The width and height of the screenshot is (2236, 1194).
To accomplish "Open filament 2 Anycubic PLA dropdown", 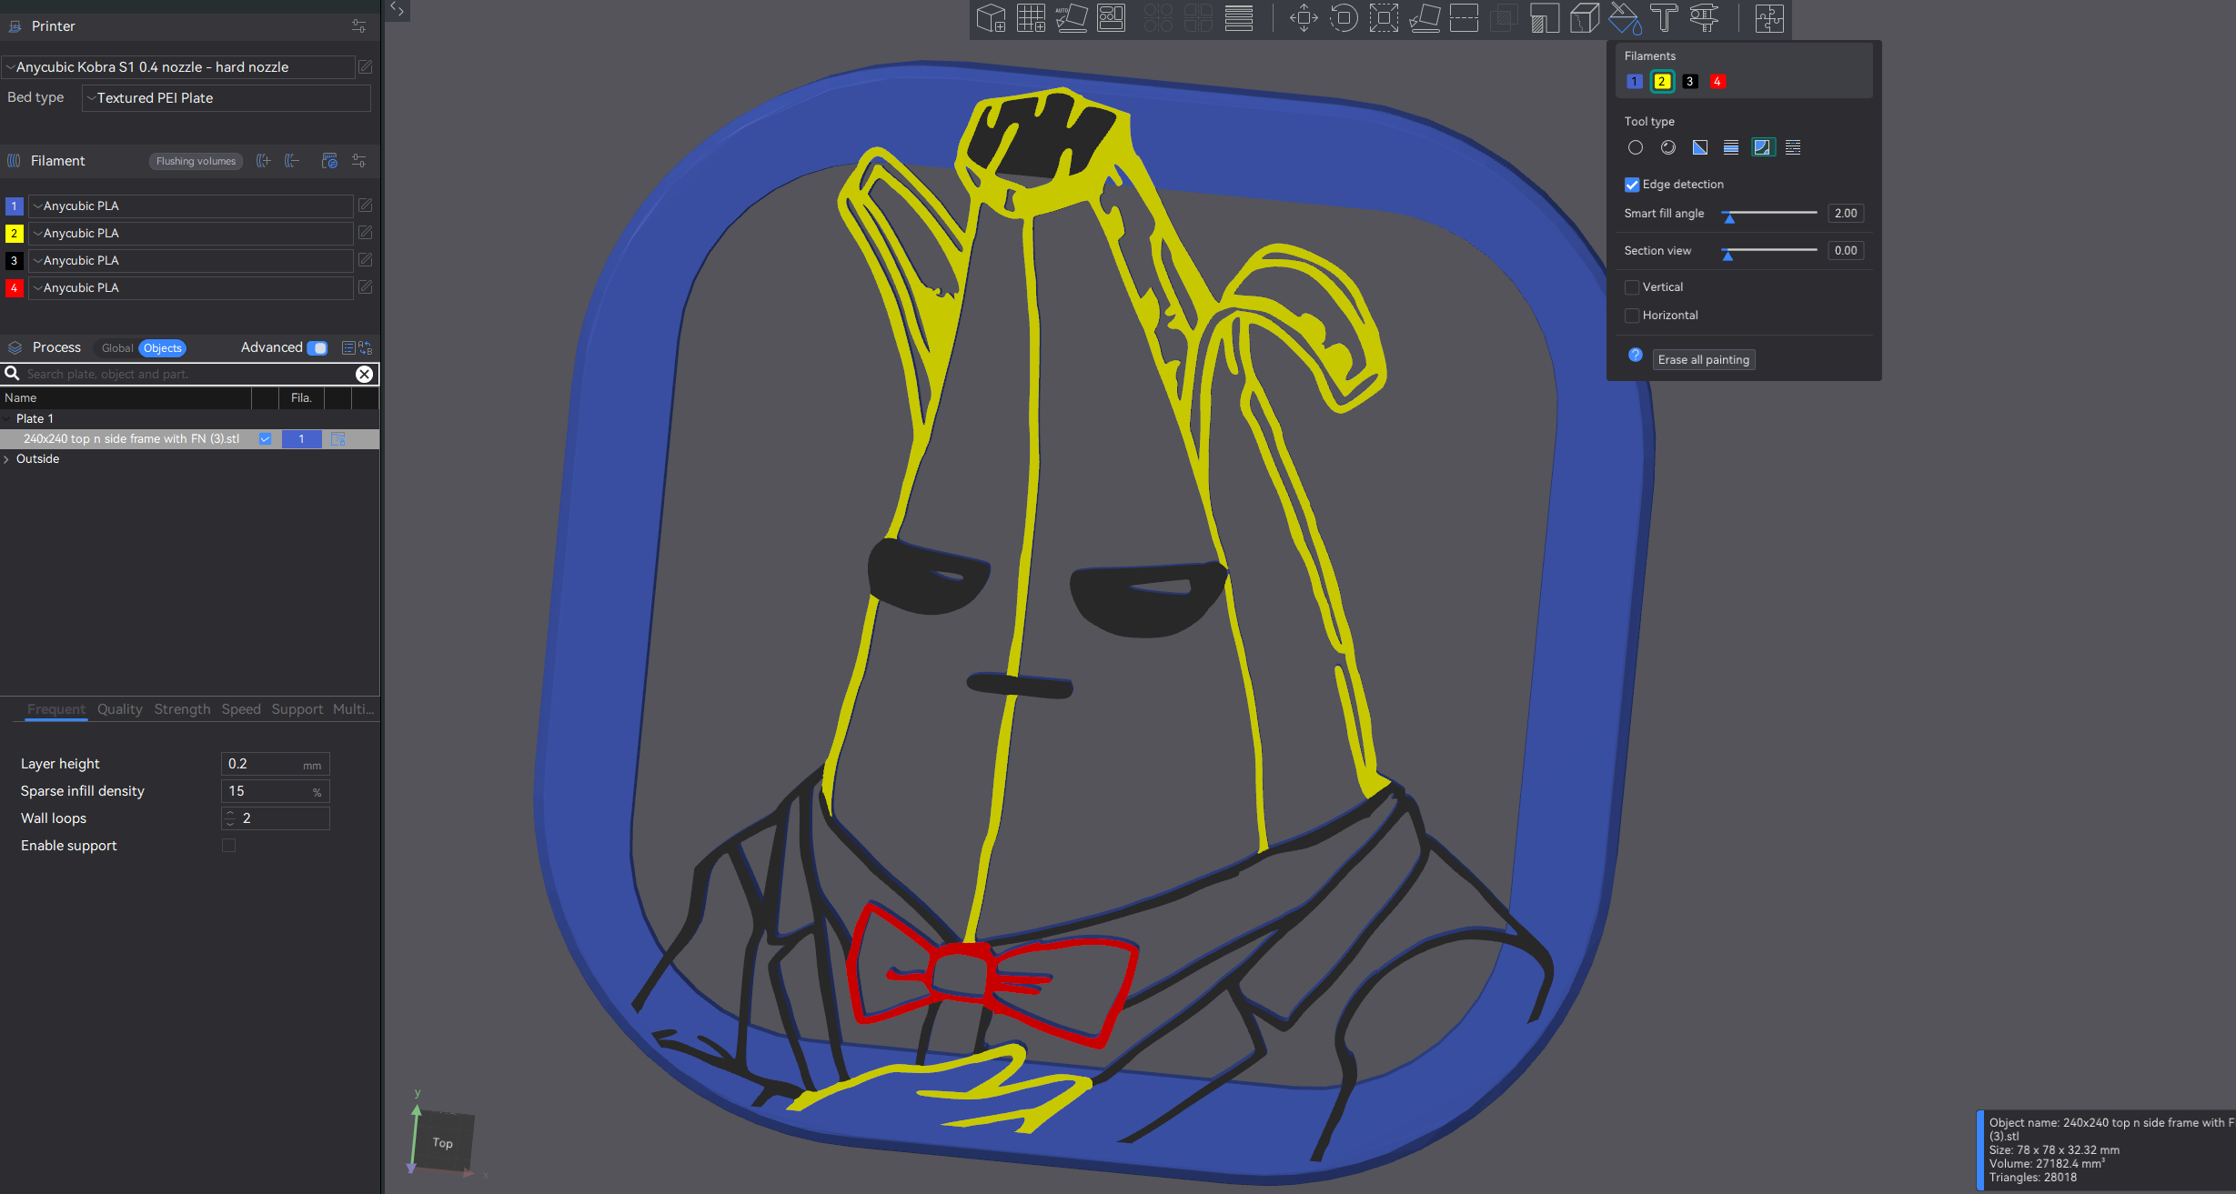I will coord(191,234).
